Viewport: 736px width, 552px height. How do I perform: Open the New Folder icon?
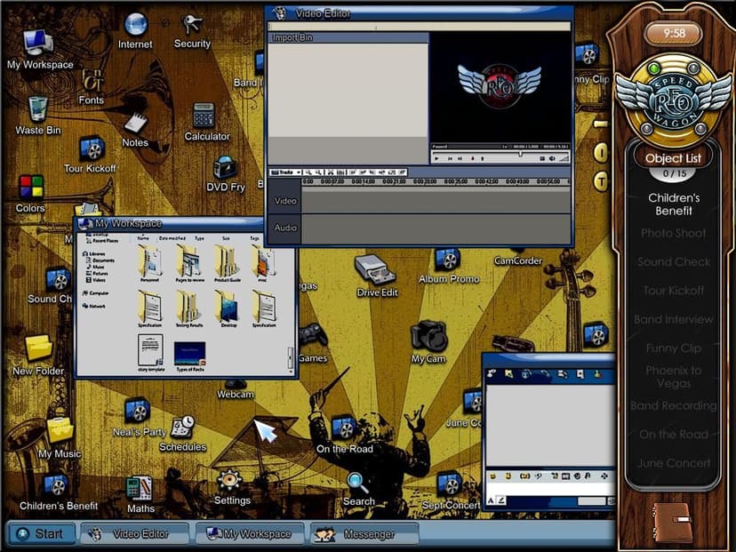tap(38, 349)
